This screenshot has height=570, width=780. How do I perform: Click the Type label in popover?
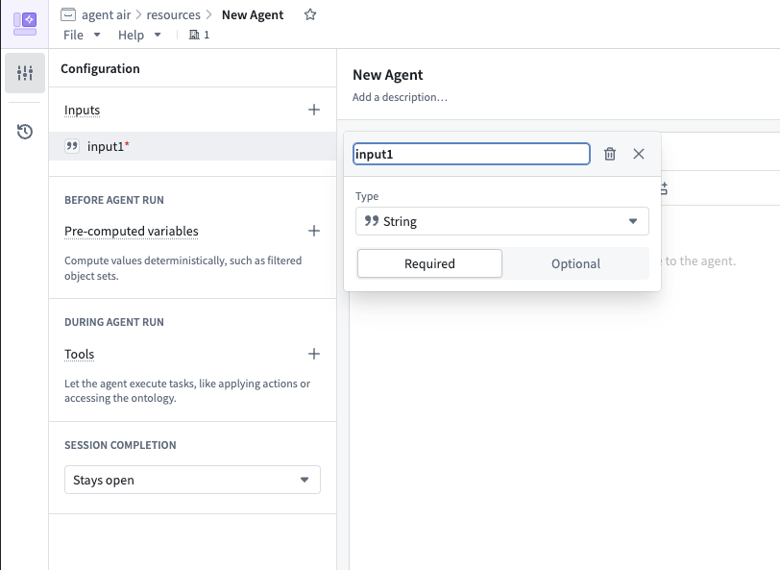click(x=367, y=196)
